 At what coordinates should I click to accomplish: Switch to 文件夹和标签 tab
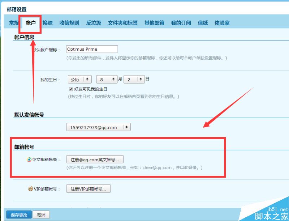click(122, 23)
